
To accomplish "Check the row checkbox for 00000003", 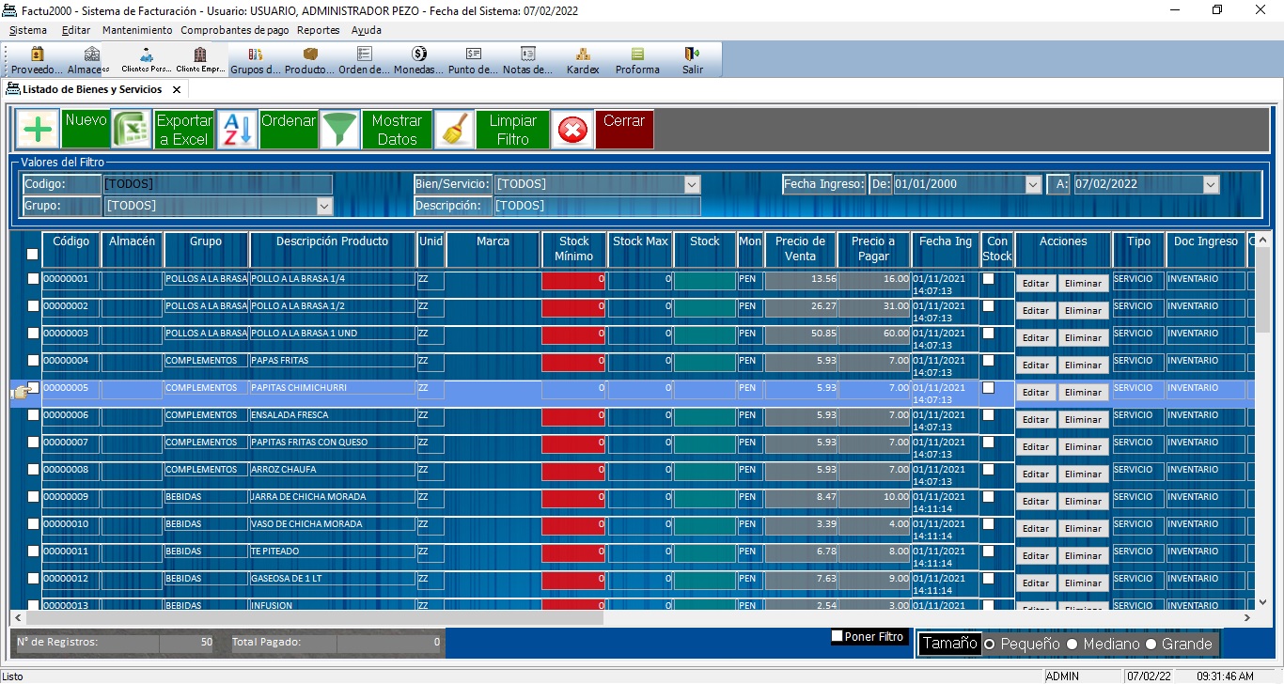I will coord(34,334).
